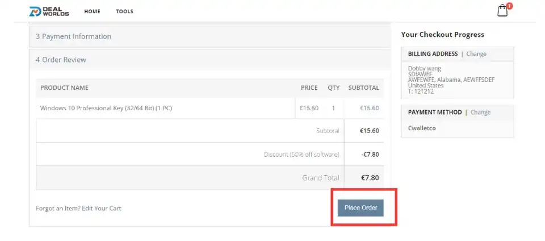Expand the Payment Information section
545x241 pixels.
tap(74, 36)
